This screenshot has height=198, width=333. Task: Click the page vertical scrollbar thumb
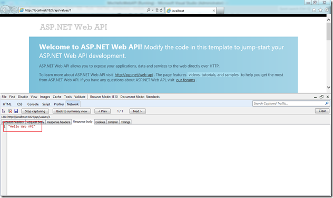329,31
